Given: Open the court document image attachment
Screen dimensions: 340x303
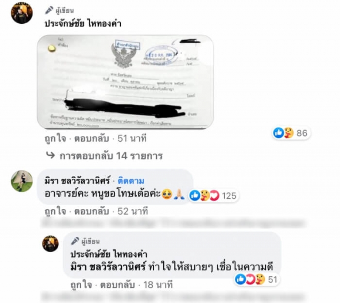Looking at the screenshot, I should pyautogui.click(x=125, y=82).
